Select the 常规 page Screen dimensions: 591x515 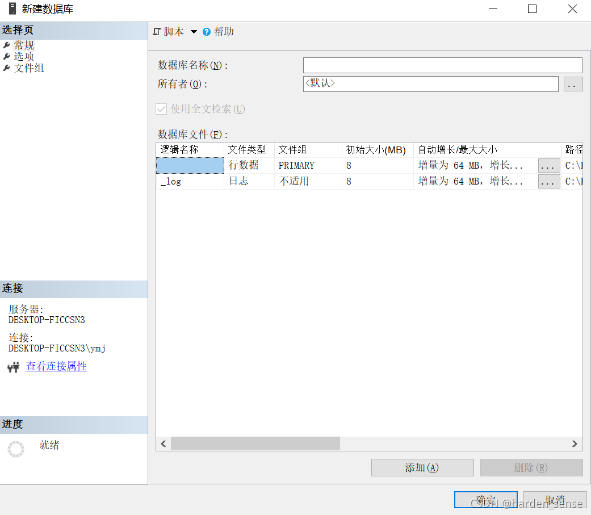click(24, 45)
